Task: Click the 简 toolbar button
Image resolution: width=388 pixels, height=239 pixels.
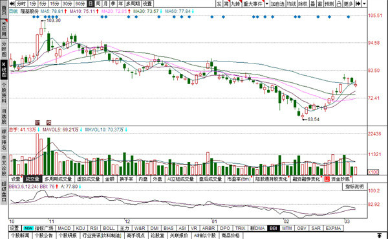Action: pyautogui.click(x=226, y=4)
